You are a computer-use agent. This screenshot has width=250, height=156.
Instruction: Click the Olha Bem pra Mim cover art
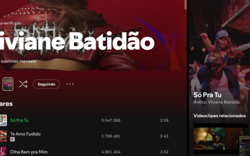click(x=3, y=151)
